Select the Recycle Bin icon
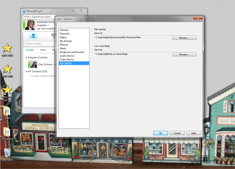This screenshot has width=235, height=169. (7, 155)
